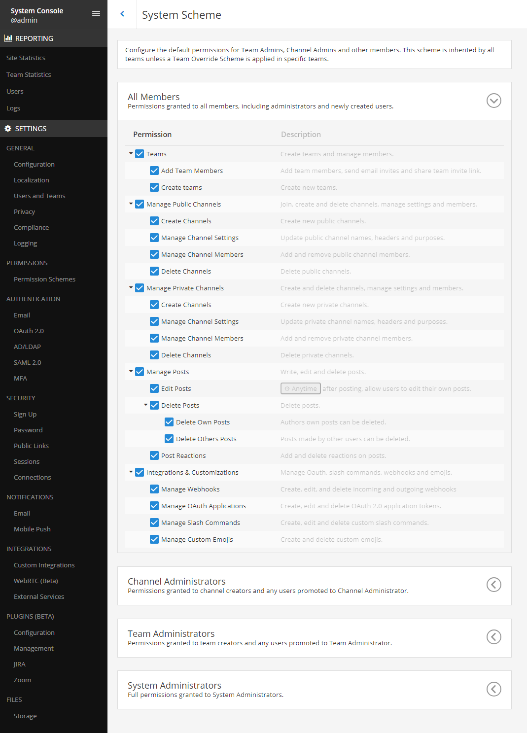This screenshot has height=733, width=527.
Task: Disable the Manage Webhooks permission checkbox
Action: click(154, 489)
